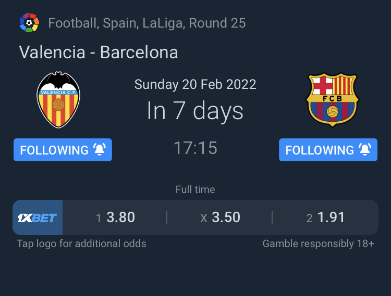Click the Sunday 20 Feb 2022 date
The image size is (391, 296).
coord(195,84)
